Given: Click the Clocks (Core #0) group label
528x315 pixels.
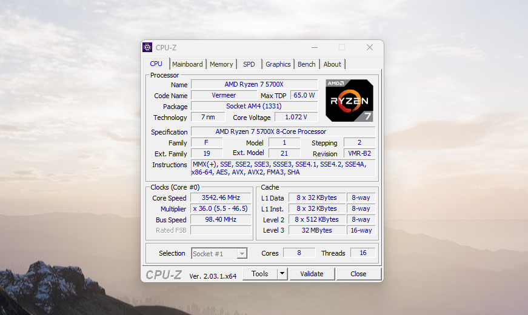Looking at the screenshot, I should pyautogui.click(x=175, y=187).
